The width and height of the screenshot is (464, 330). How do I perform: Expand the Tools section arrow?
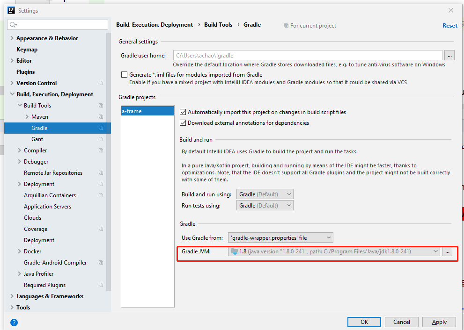pyautogui.click(x=12, y=308)
